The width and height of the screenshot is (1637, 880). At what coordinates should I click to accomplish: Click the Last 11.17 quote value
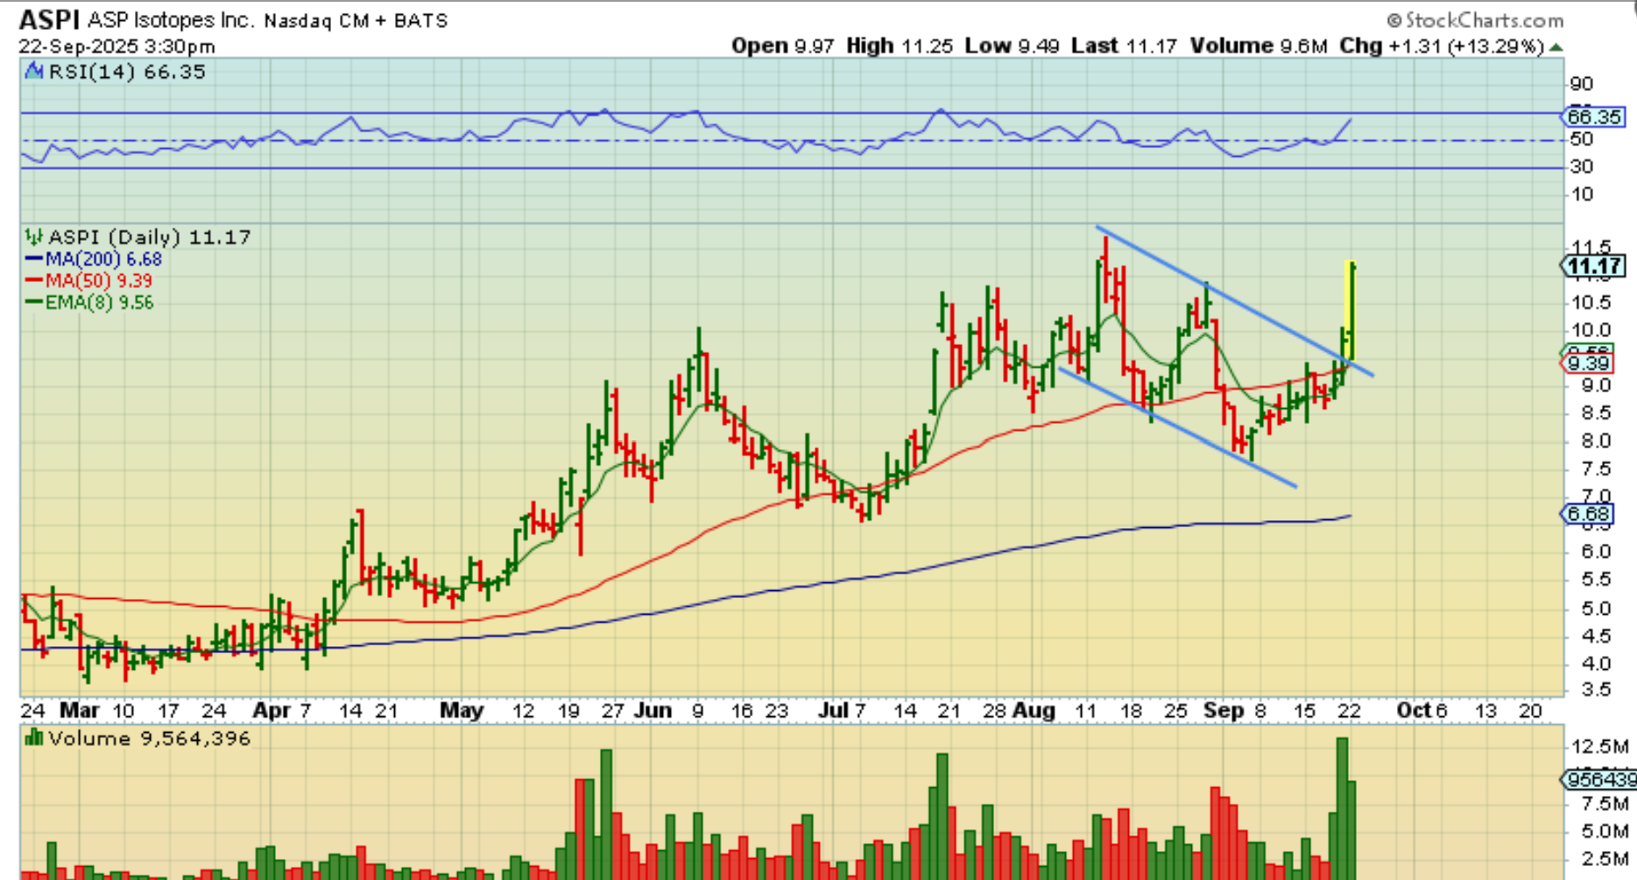1124,46
